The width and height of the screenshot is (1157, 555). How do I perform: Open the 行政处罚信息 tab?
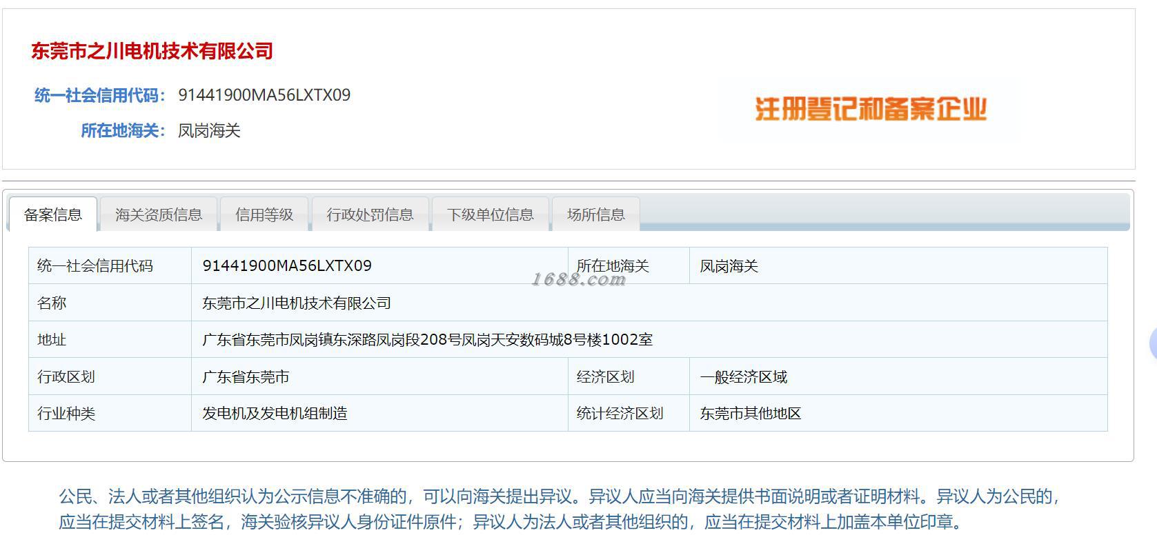coord(370,214)
